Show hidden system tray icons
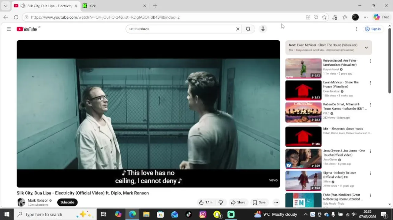The height and width of the screenshot is (220, 393). pyautogui.click(x=305, y=214)
